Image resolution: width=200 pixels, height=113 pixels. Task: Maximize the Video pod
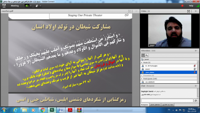click(x=188, y=11)
